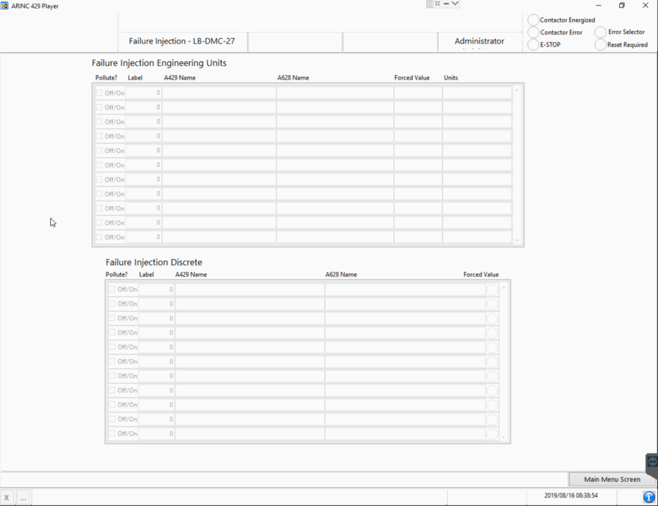Open the Main Menu Screen
The height and width of the screenshot is (506, 658).
[x=612, y=480]
